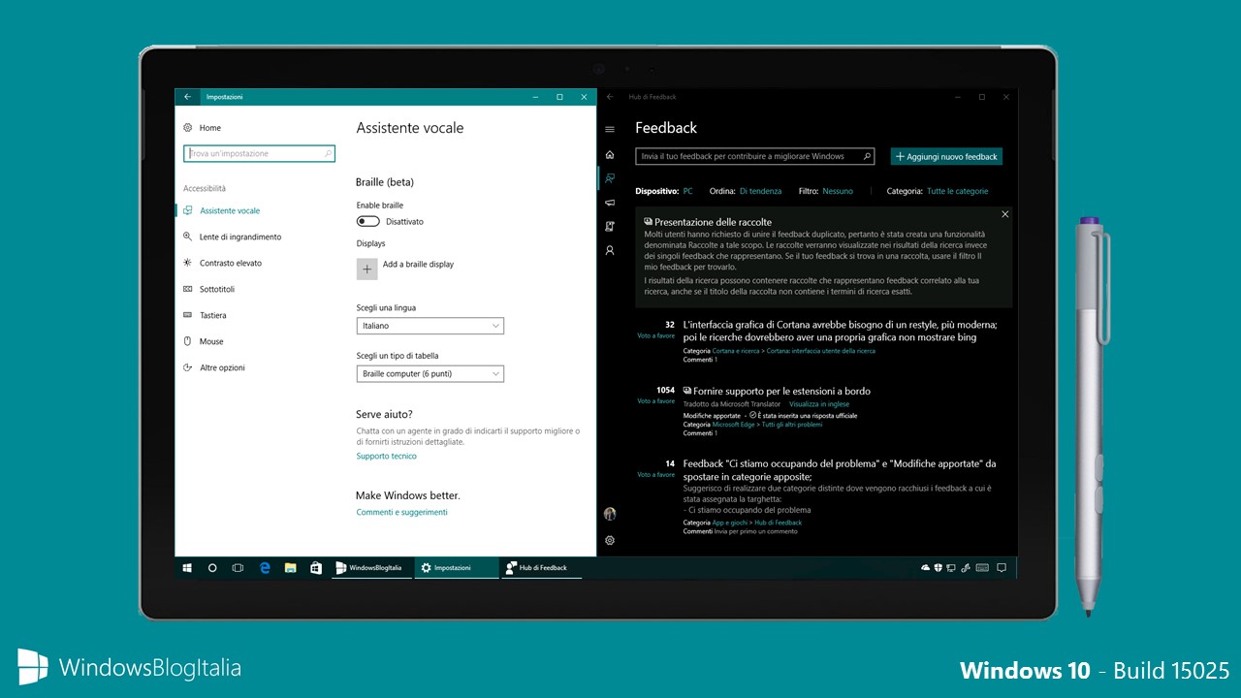Vote for Cortana interface feedback (Voto a favore)

point(655,335)
